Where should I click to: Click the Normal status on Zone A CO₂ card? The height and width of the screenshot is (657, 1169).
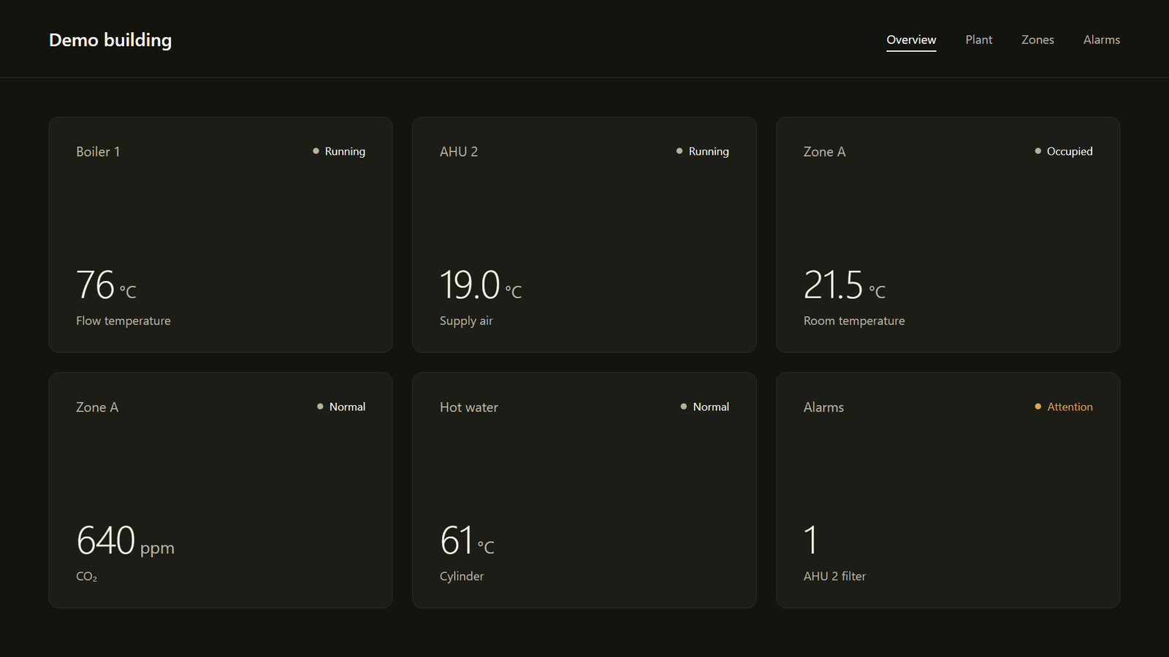[341, 407]
